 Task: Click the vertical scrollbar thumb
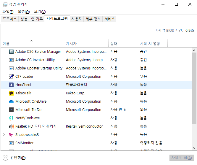tap(194, 88)
